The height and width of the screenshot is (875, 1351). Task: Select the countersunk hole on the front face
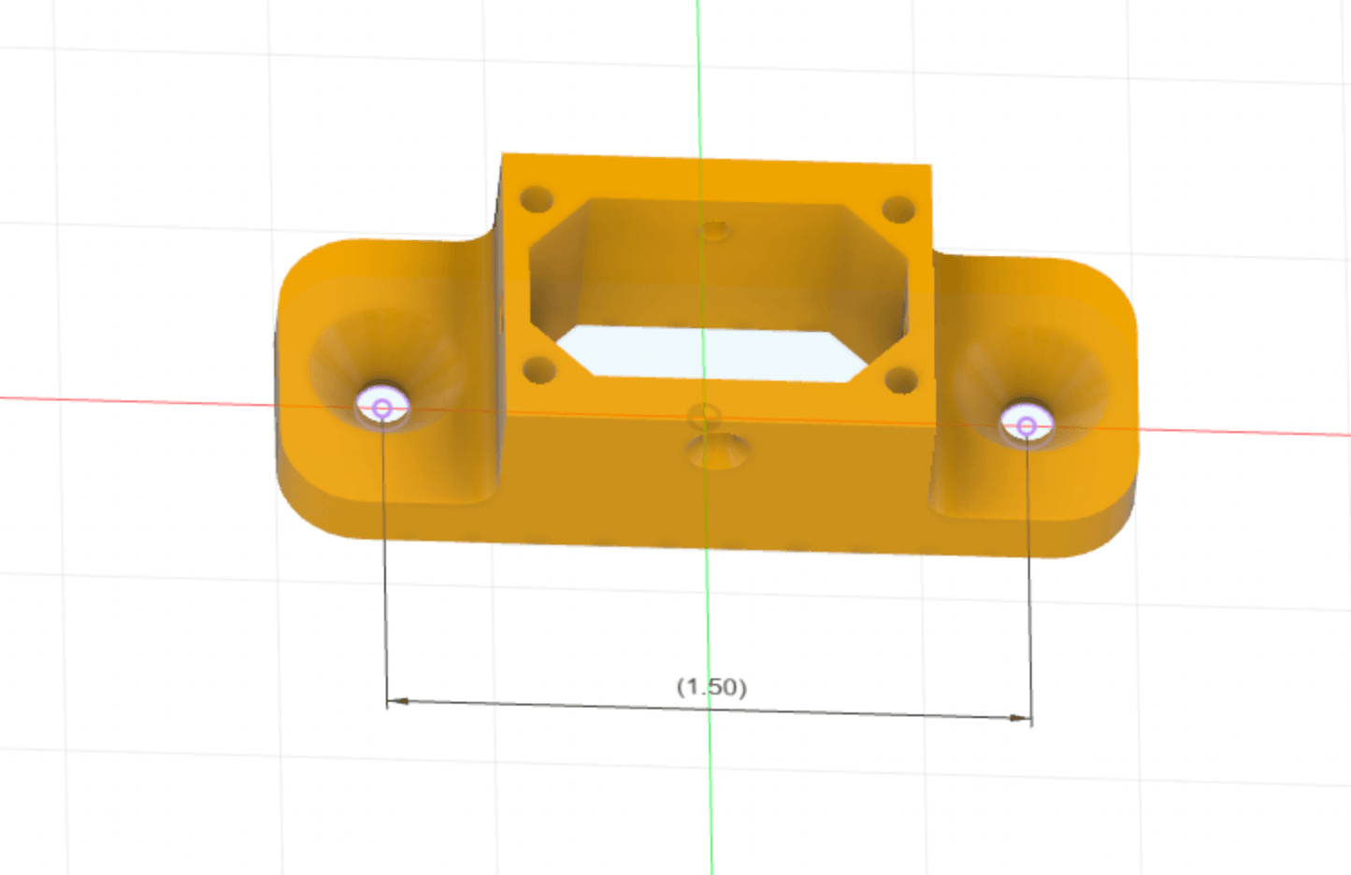click(717, 452)
